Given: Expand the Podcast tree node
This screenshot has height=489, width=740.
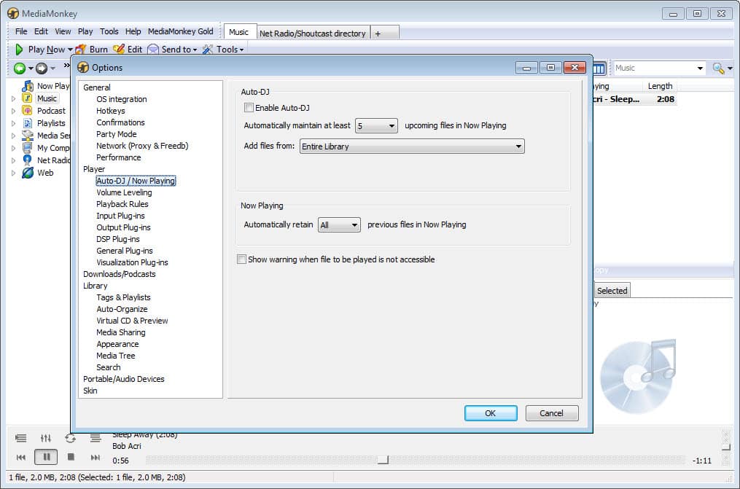Looking at the screenshot, I should coord(13,111).
